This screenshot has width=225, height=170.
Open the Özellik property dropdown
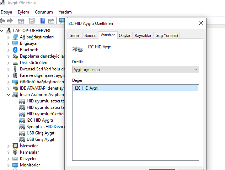[135, 70]
